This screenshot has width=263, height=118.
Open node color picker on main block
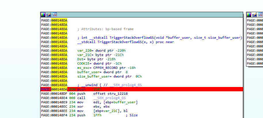(x=43, y=15)
